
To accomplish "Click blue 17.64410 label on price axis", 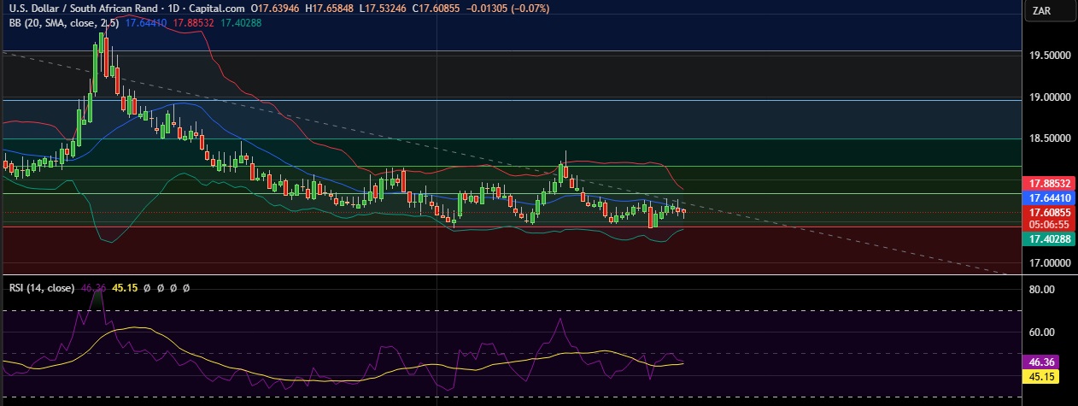I will point(1048,197).
